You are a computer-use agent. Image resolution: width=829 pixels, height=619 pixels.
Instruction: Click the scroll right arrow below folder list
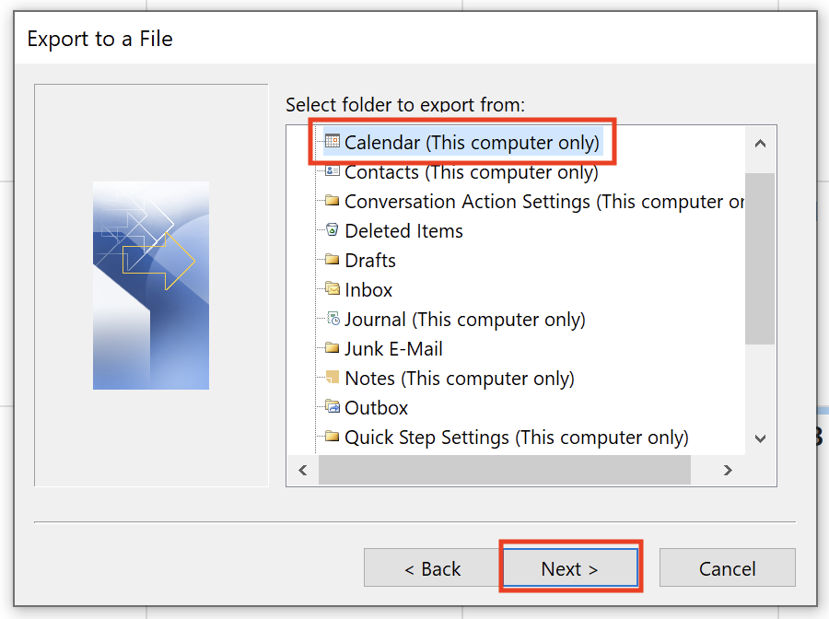click(x=728, y=470)
